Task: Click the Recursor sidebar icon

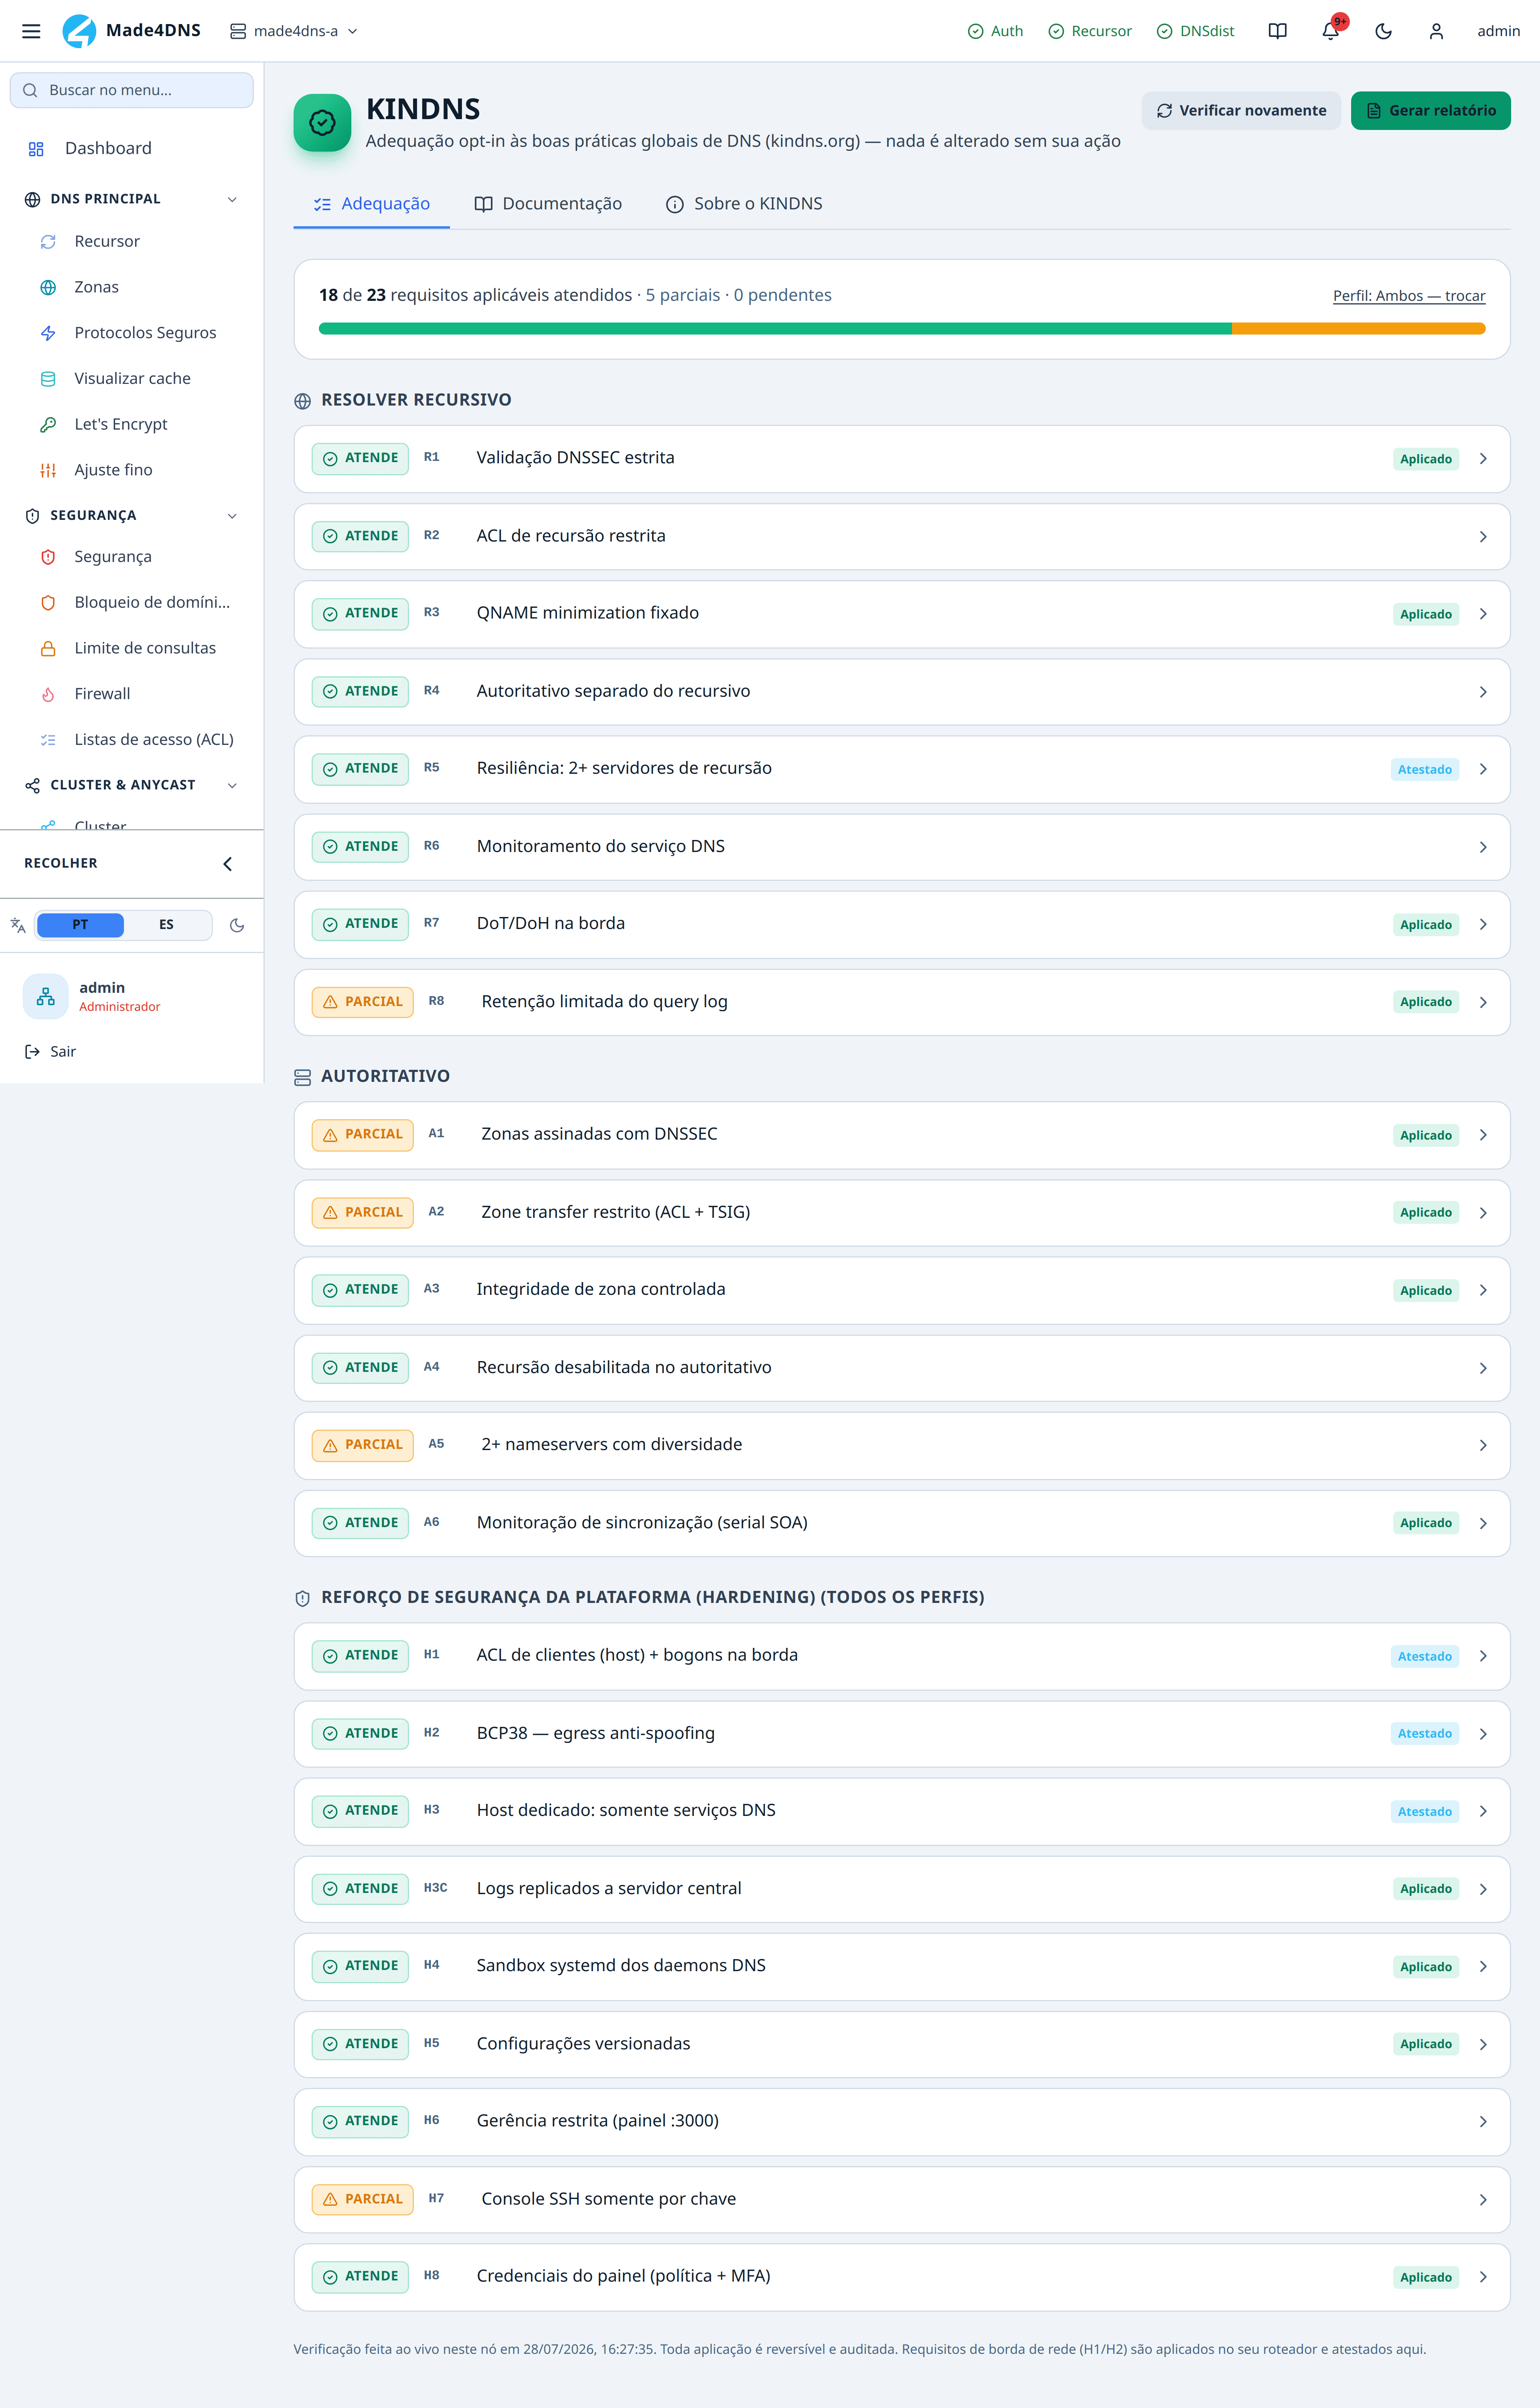Action: tap(48, 242)
